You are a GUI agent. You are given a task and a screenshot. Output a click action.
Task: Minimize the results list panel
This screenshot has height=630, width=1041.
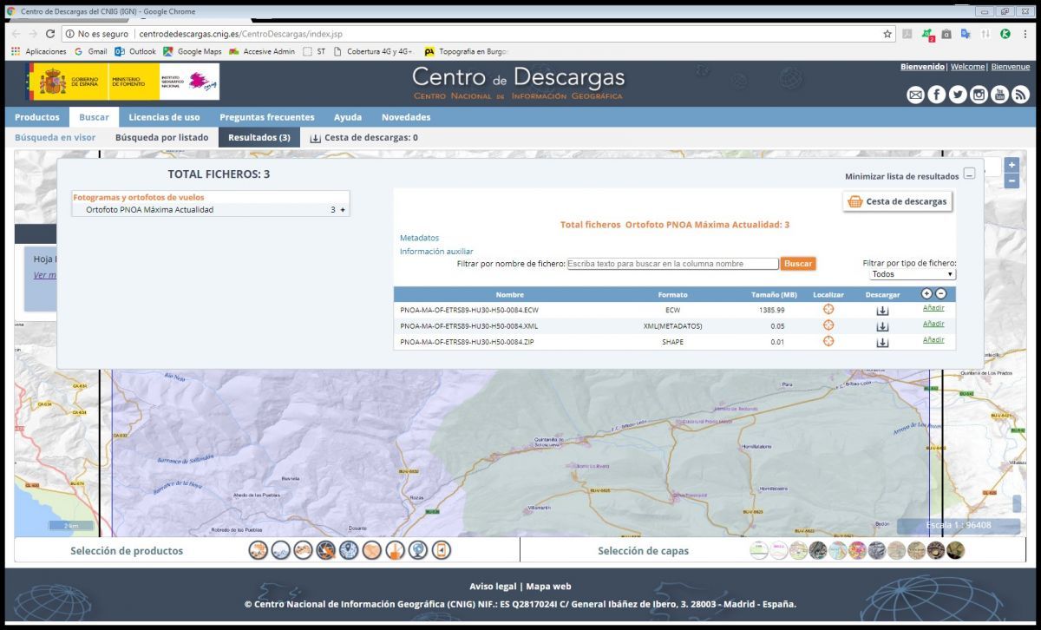969,174
